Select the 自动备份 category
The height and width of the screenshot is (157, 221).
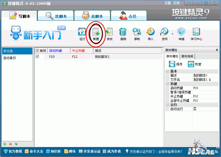(x=17, y=58)
